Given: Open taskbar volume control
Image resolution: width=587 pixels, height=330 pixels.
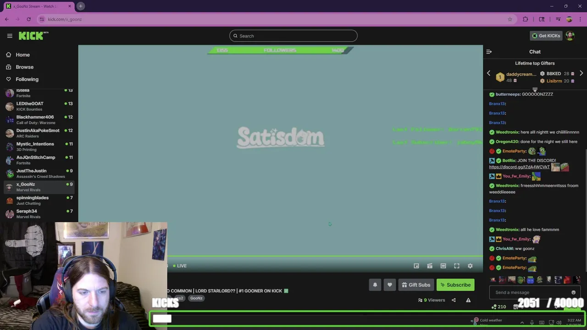Looking at the screenshot, I should [x=559, y=323].
